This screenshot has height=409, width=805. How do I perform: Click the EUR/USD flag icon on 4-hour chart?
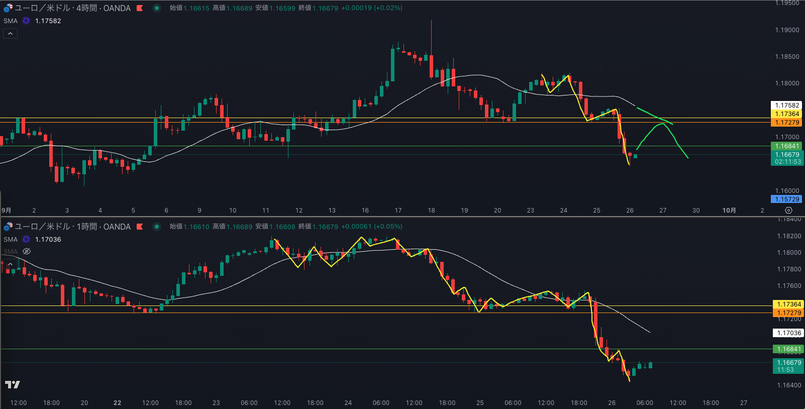(8, 8)
